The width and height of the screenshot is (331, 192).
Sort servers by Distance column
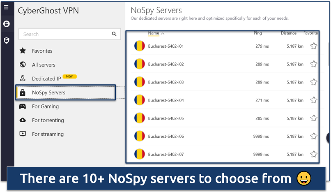pyautogui.click(x=289, y=33)
